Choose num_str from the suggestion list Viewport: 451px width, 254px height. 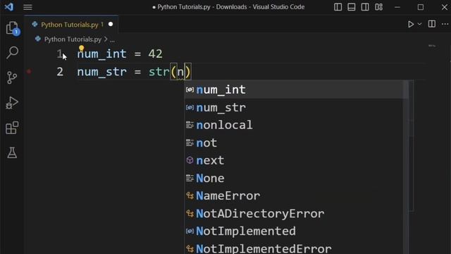295,108
